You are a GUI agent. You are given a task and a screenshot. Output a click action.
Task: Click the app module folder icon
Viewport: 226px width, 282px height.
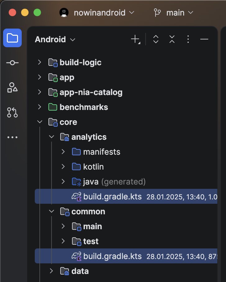click(53, 78)
